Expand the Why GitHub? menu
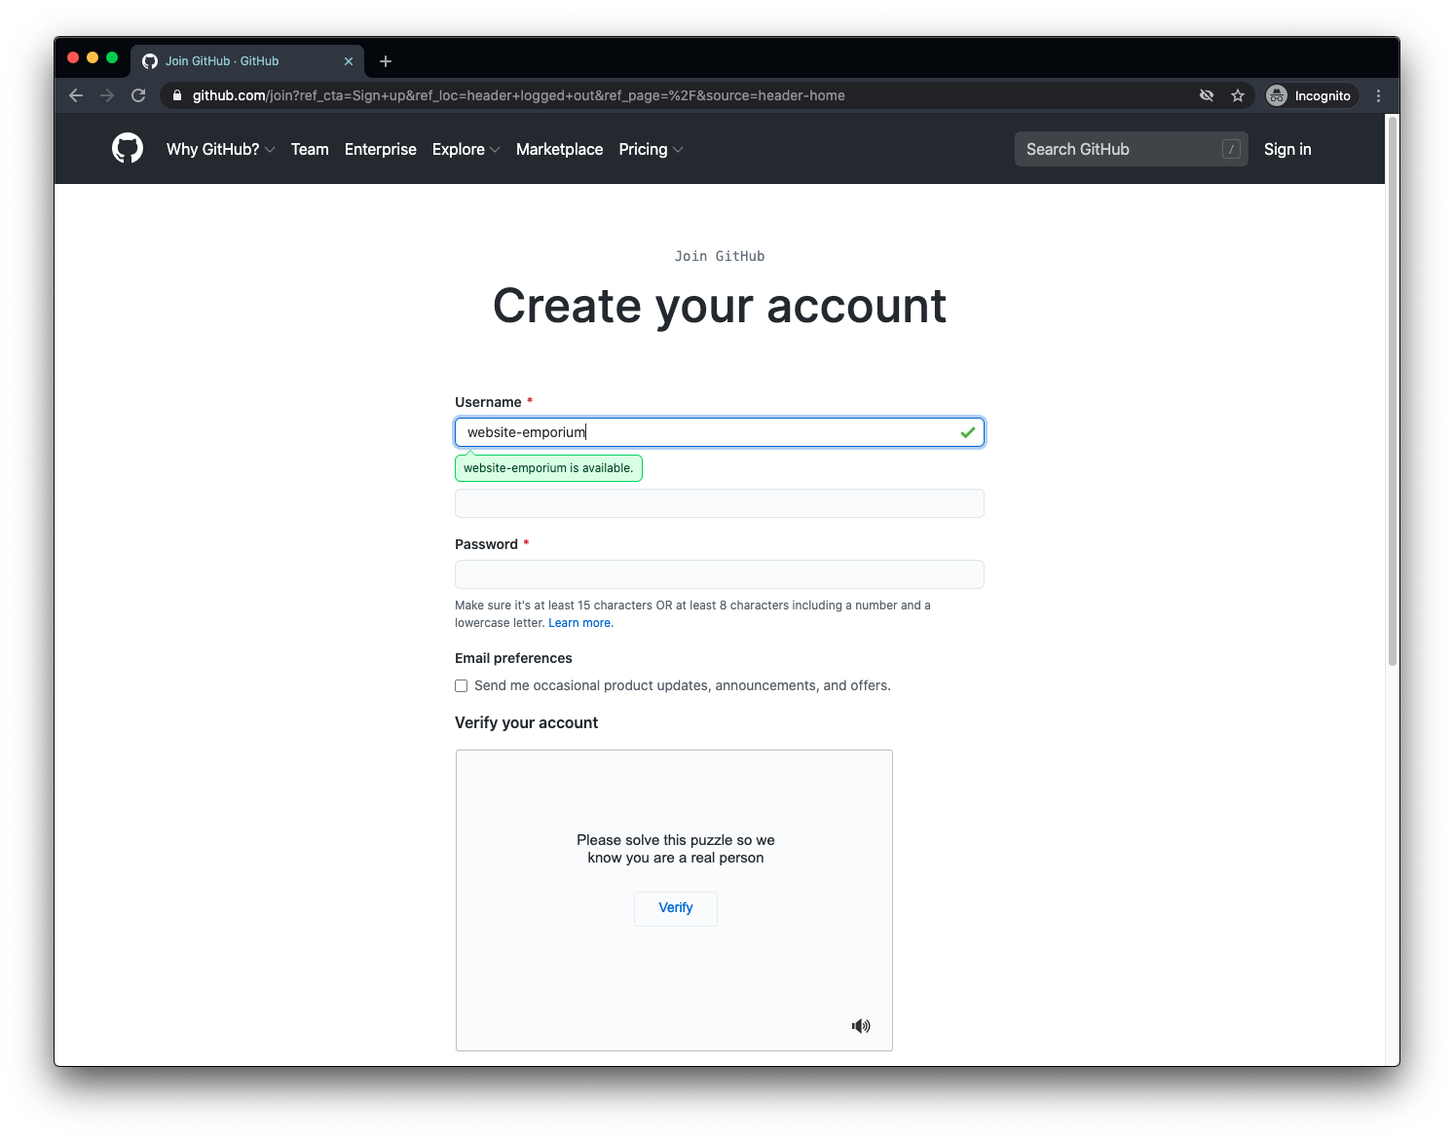 click(220, 149)
